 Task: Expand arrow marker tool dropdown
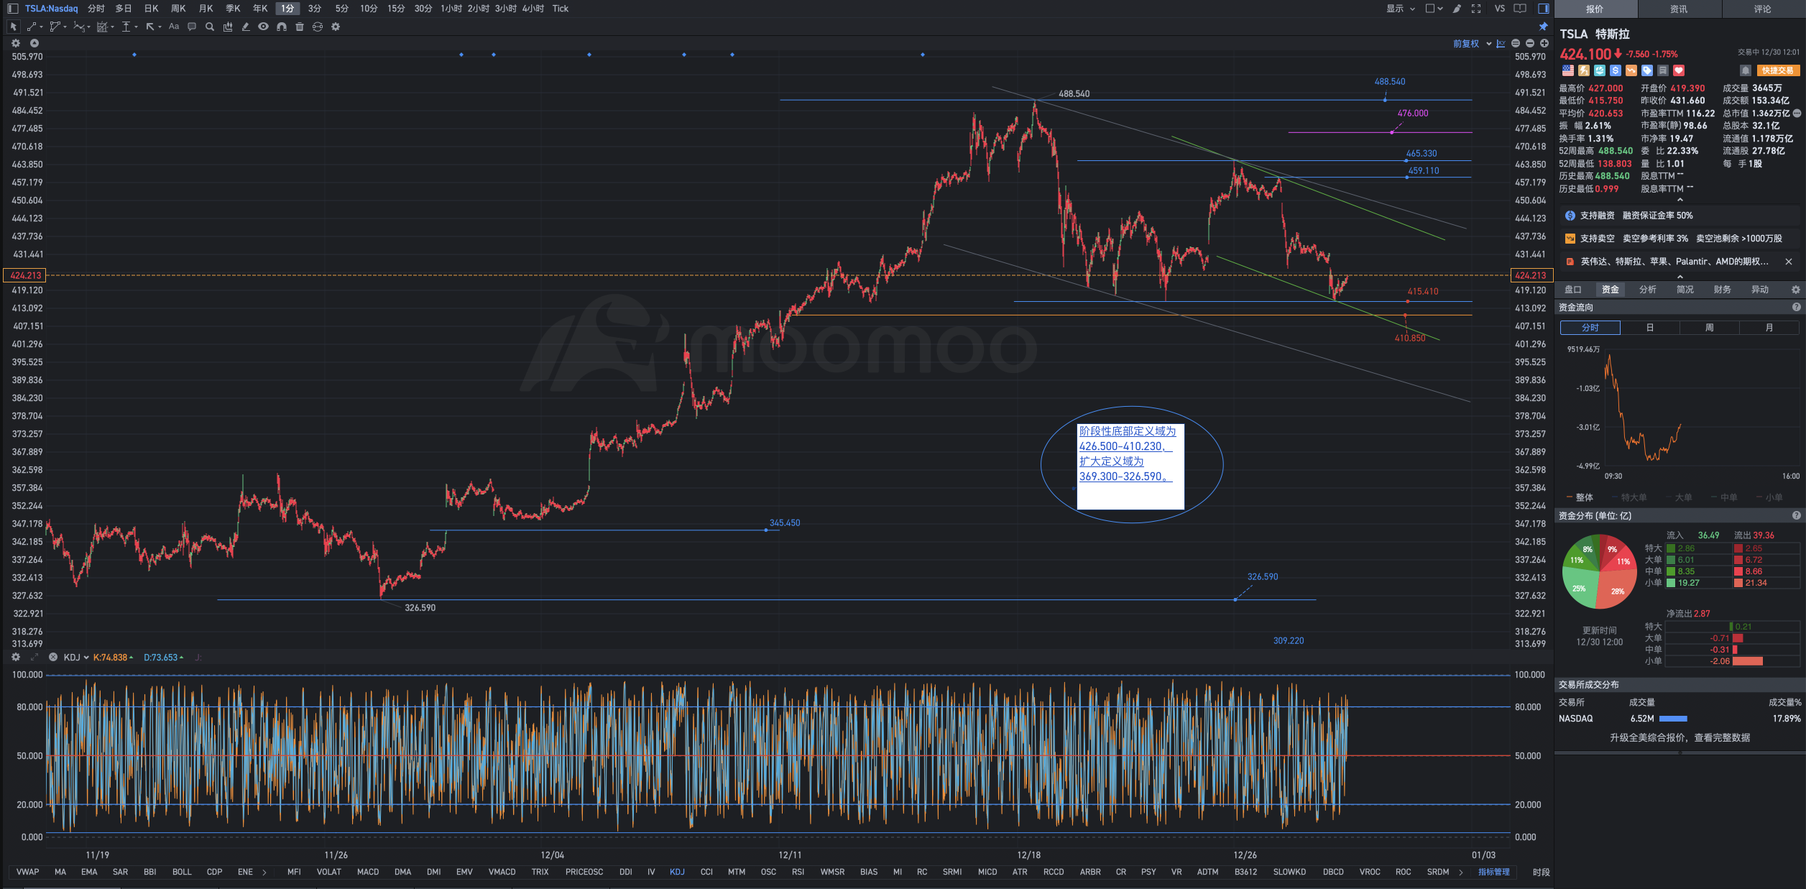pos(160,27)
